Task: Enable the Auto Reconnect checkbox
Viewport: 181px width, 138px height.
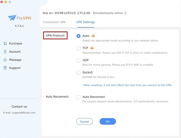Action: 79,97
